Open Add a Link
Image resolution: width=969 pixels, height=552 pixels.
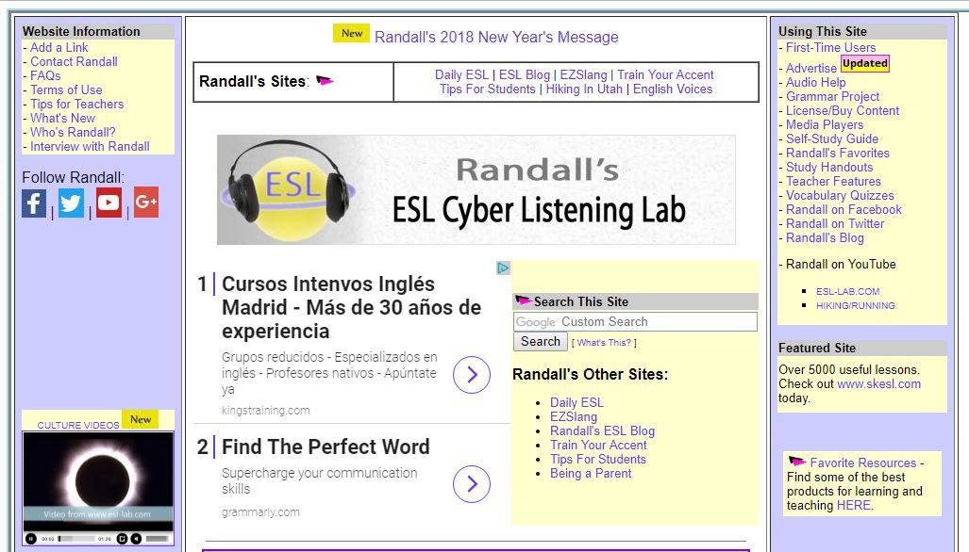pos(59,47)
